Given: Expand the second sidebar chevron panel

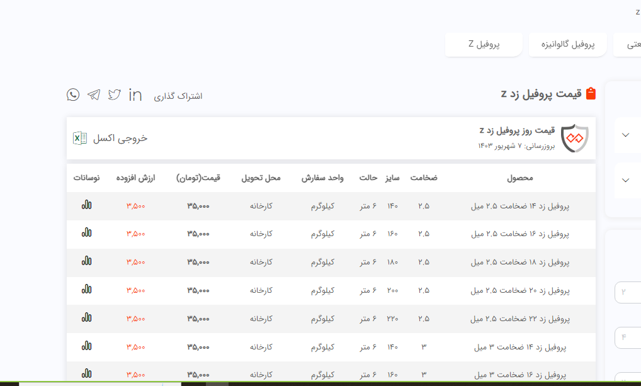Looking at the screenshot, I should point(625,180).
